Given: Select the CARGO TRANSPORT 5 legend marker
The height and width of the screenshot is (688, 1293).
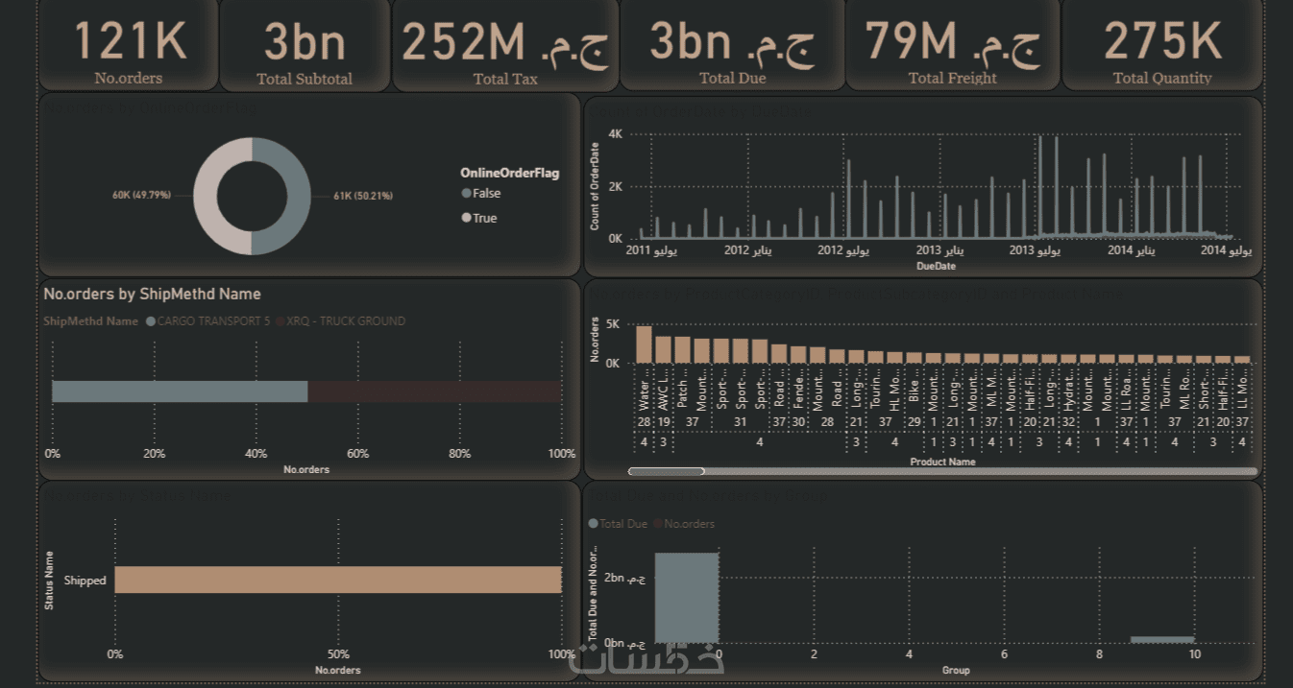Looking at the screenshot, I should 150,321.
